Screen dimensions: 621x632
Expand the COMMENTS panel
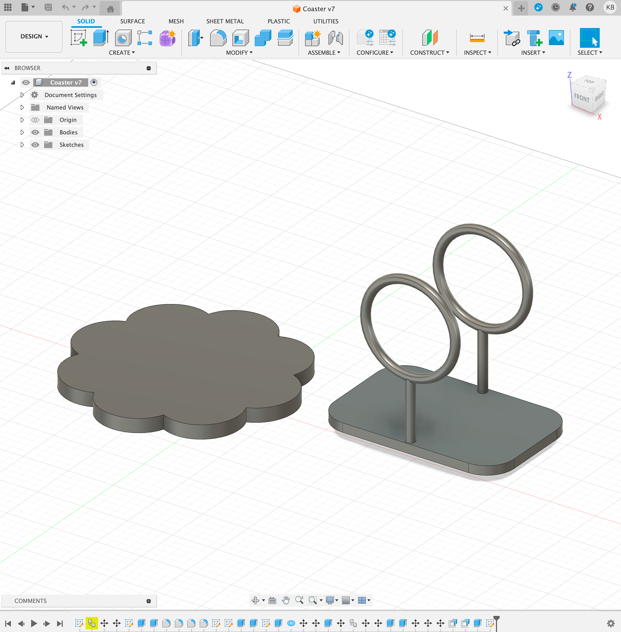tap(148, 601)
